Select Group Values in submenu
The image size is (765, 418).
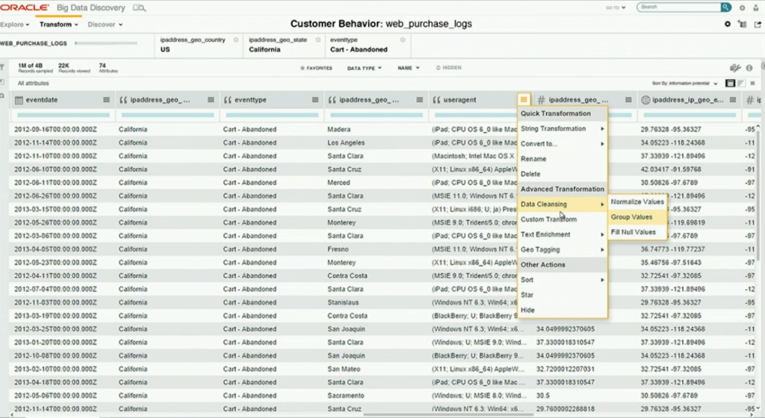pyautogui.click(x=637, y=217)
